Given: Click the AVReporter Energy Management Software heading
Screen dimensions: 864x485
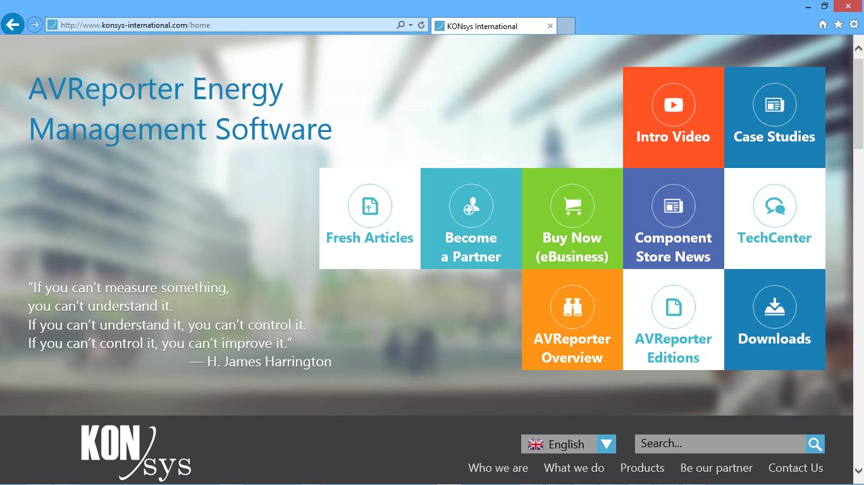Looking at the screenshot, I should [x=180, y=109].
